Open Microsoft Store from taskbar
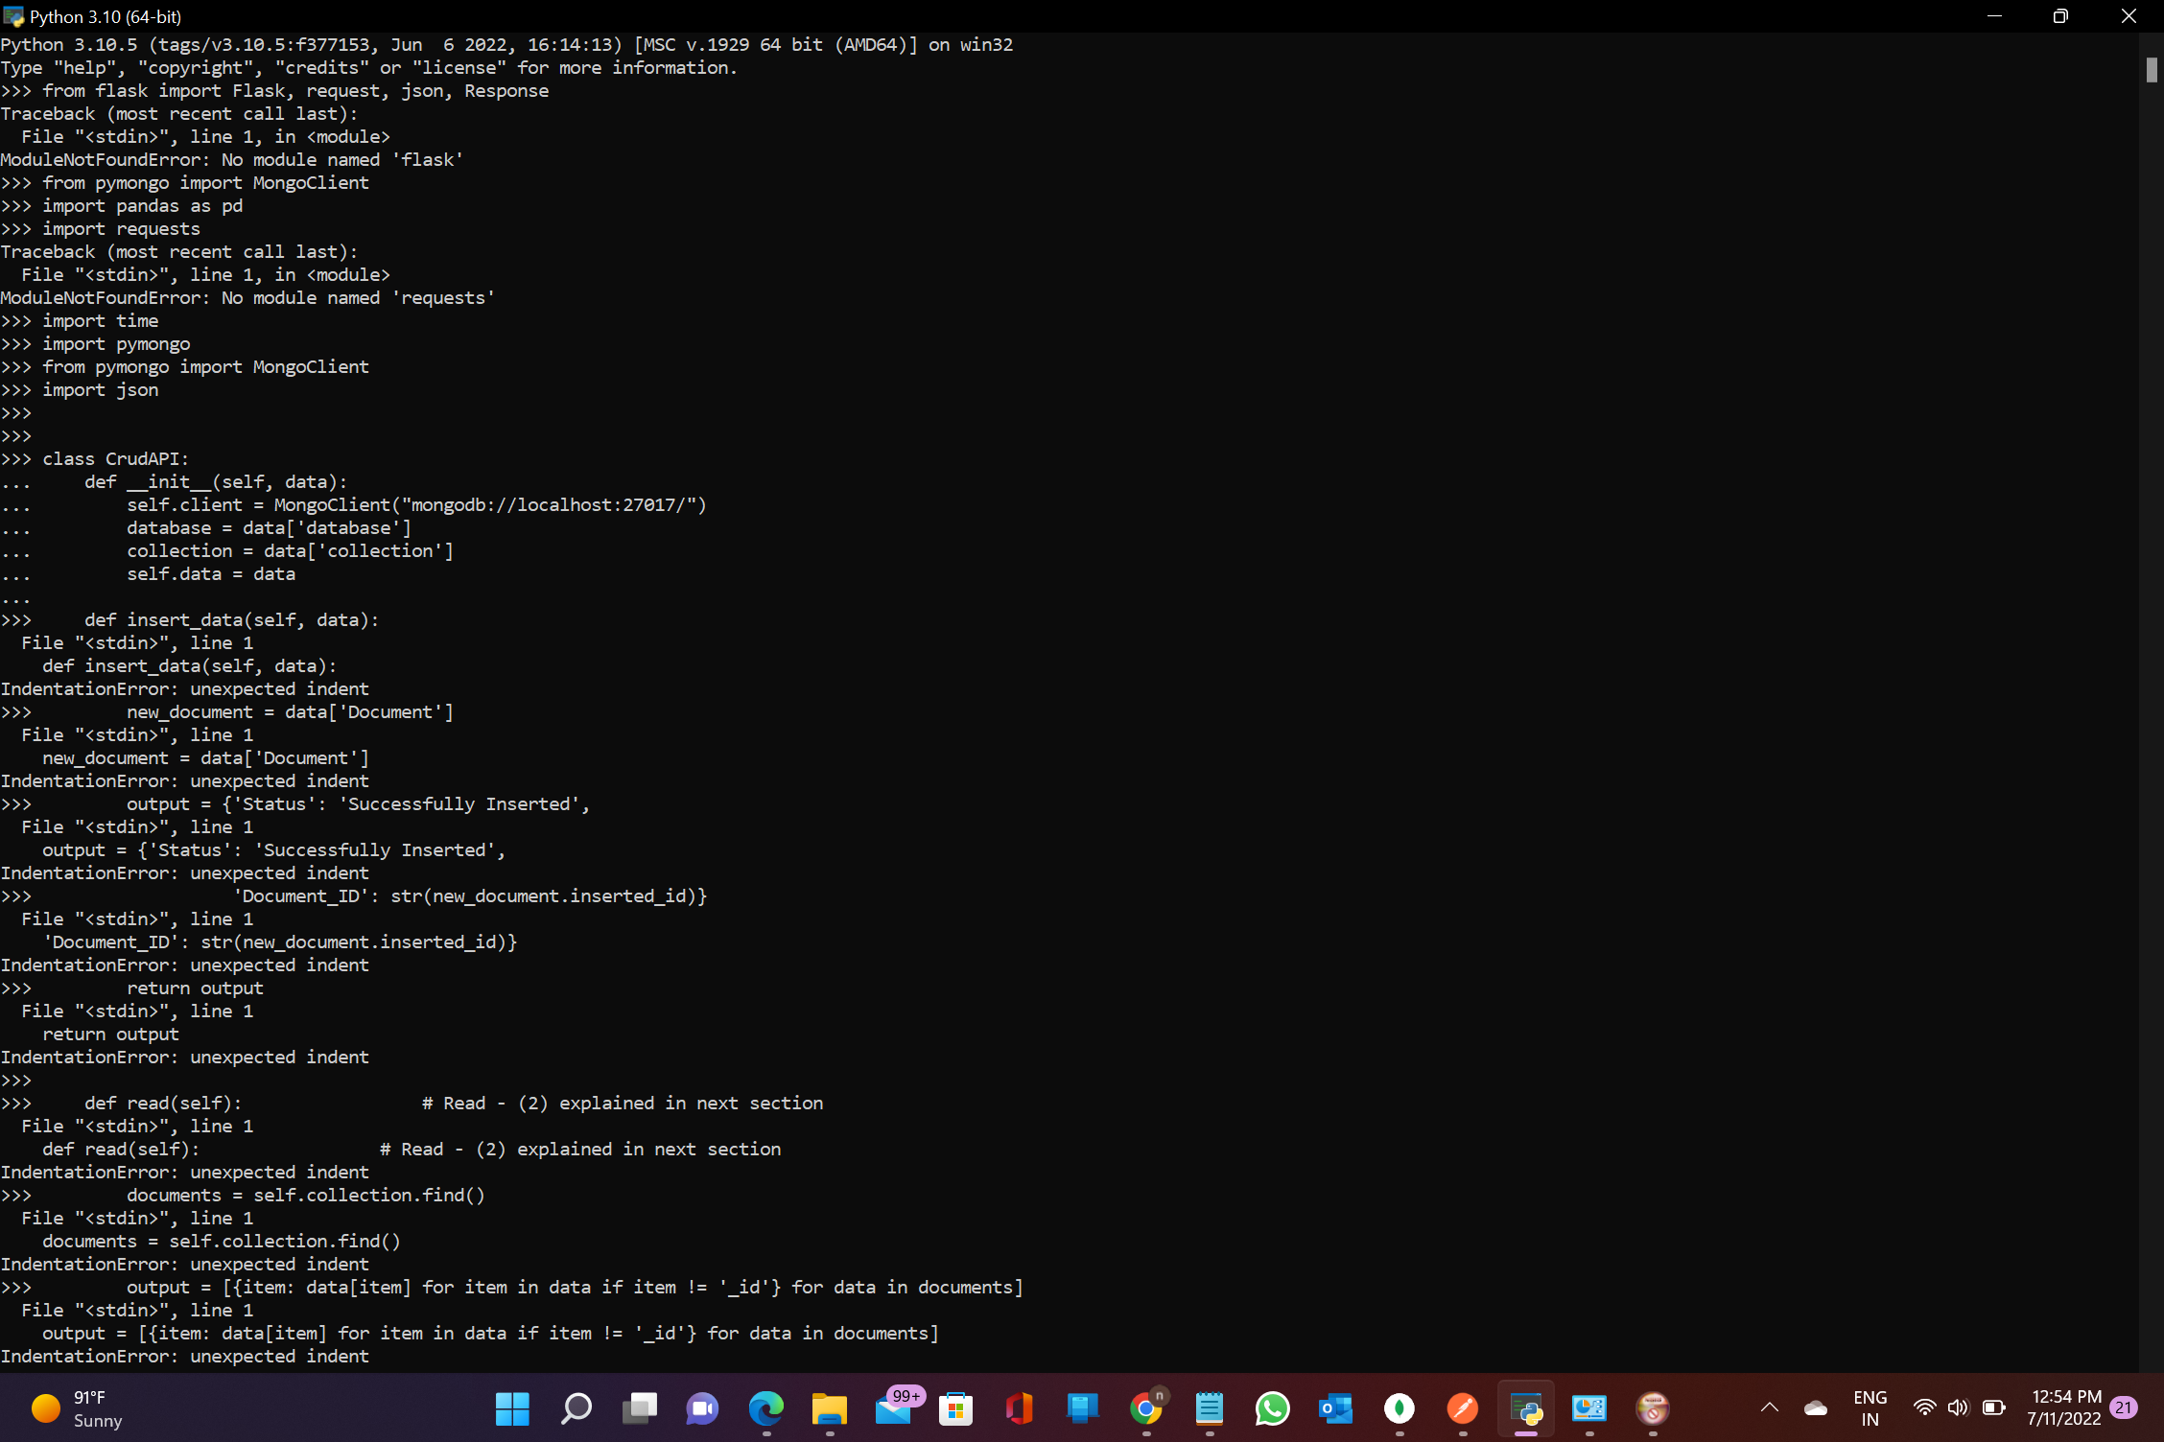The height and width of the screenshot is (1442, 2164). [x=955, y=1408]
